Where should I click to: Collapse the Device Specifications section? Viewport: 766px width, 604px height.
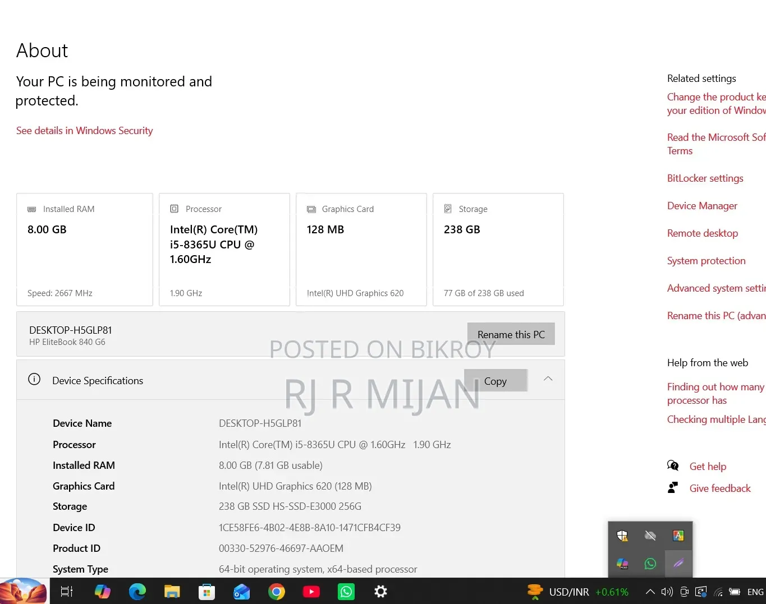click(x=548, y=379)
